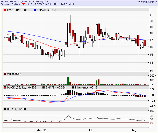
Task: Click the blue EXP (9) legend swatch
Action: pos(44,87)
